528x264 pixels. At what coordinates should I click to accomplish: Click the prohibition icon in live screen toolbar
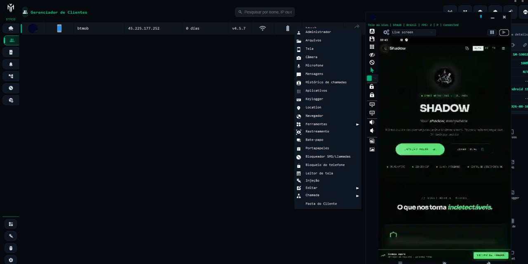coord(372,62)
